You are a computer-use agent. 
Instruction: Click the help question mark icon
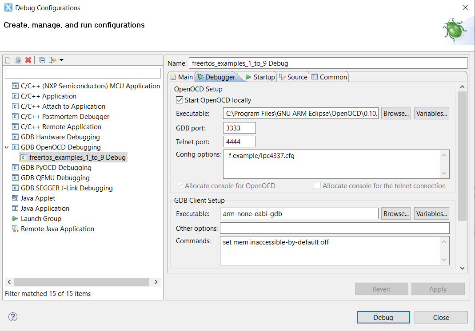(13, 317)
